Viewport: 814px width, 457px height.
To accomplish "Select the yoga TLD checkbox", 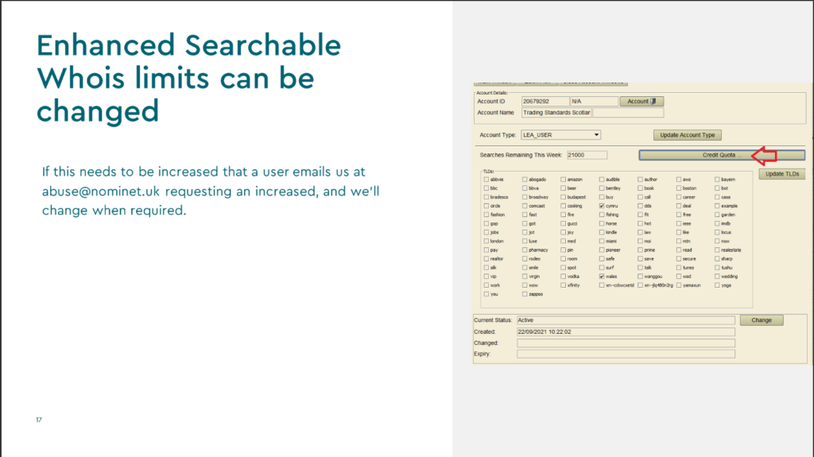I will point(717,285).
